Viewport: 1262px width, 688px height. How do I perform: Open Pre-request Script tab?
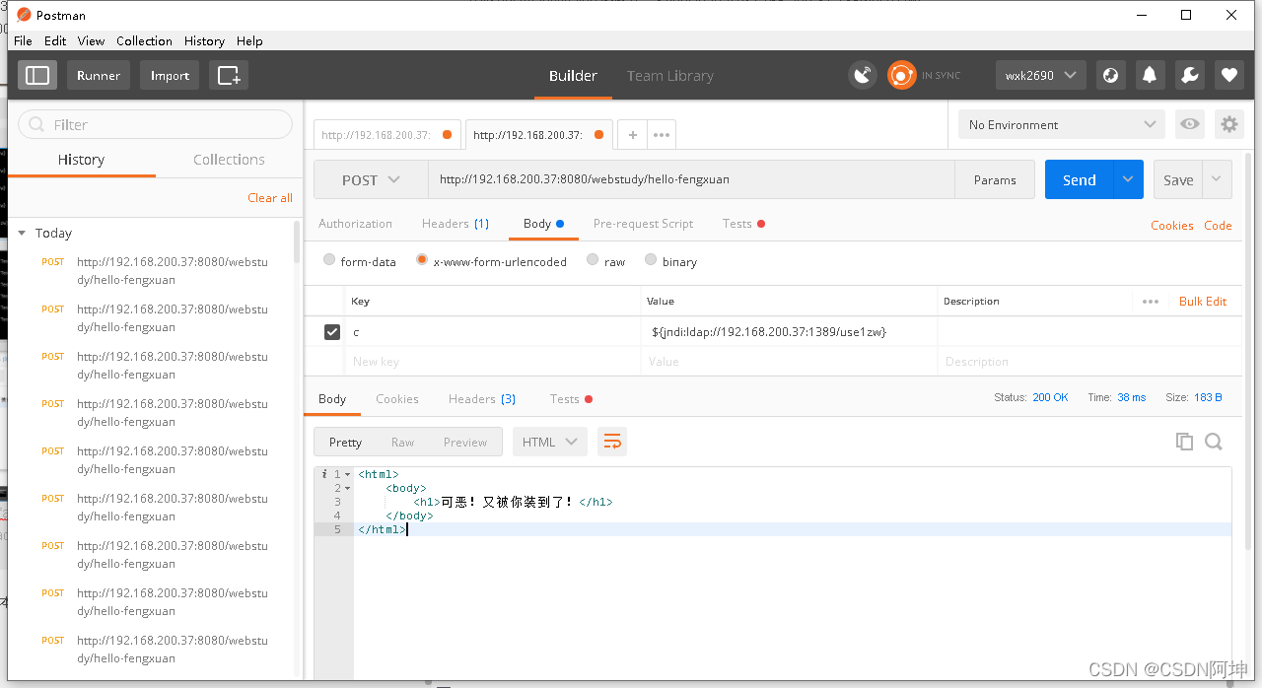click(x=643, y=224)
